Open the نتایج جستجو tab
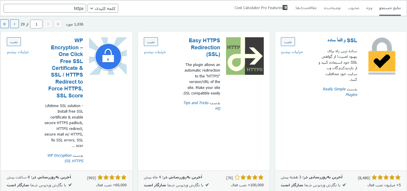Viewport: 407px width, 191px height. pos(390,8)
